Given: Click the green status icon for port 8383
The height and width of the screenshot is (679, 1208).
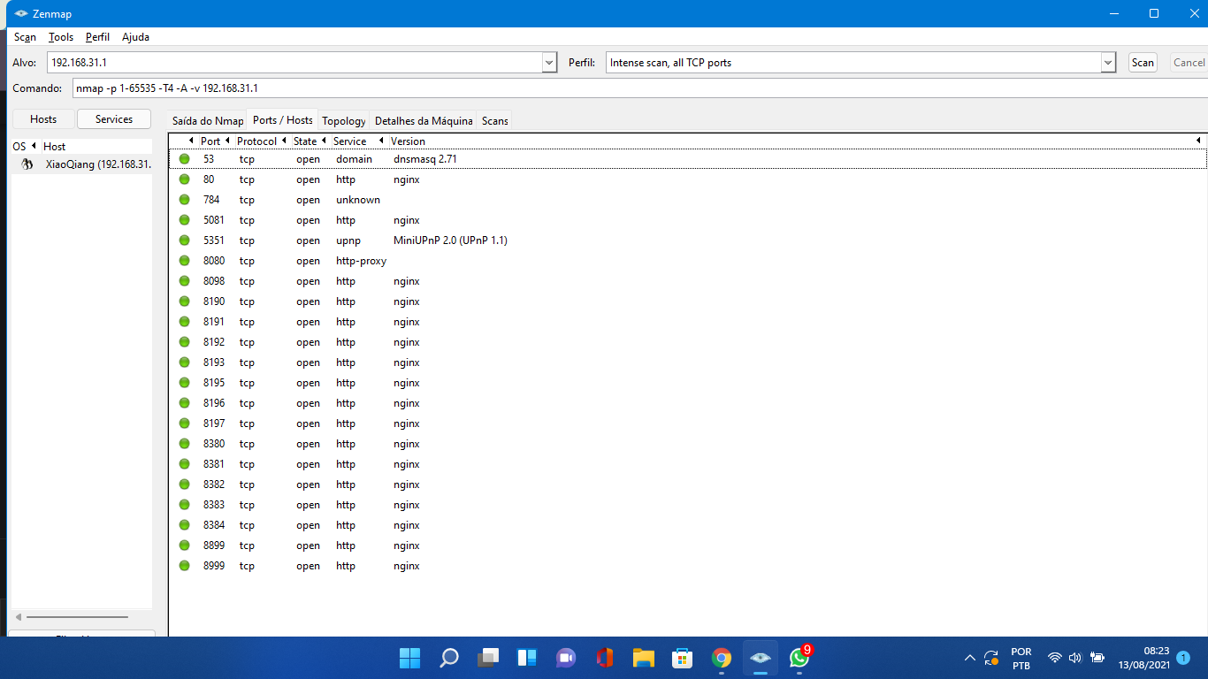Looking at the screenshot, I should [x=184, y=505].
